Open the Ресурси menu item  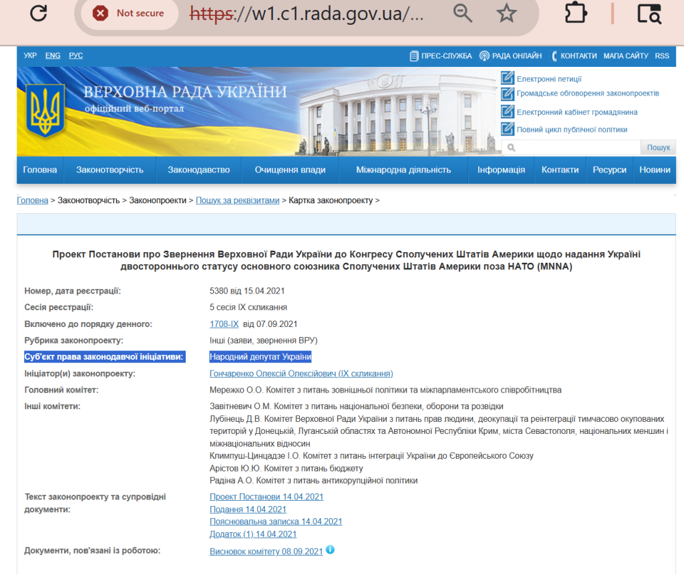(x=609, y=170)
